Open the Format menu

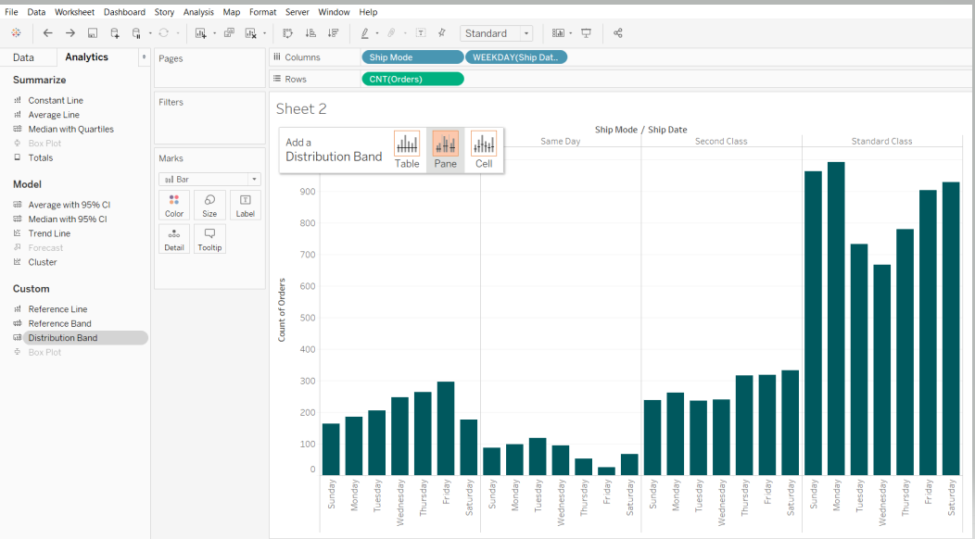(x=262, y=12)
